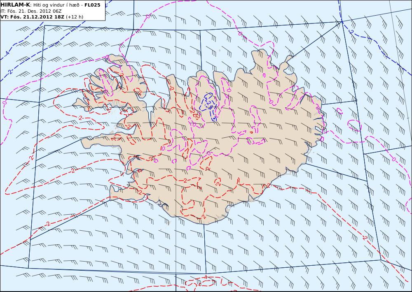This screenshot has height=292, width=412.
Task: Click the valid time 'VT: Fös. 21.12.2012 18Z'
Action: [32, 17]
